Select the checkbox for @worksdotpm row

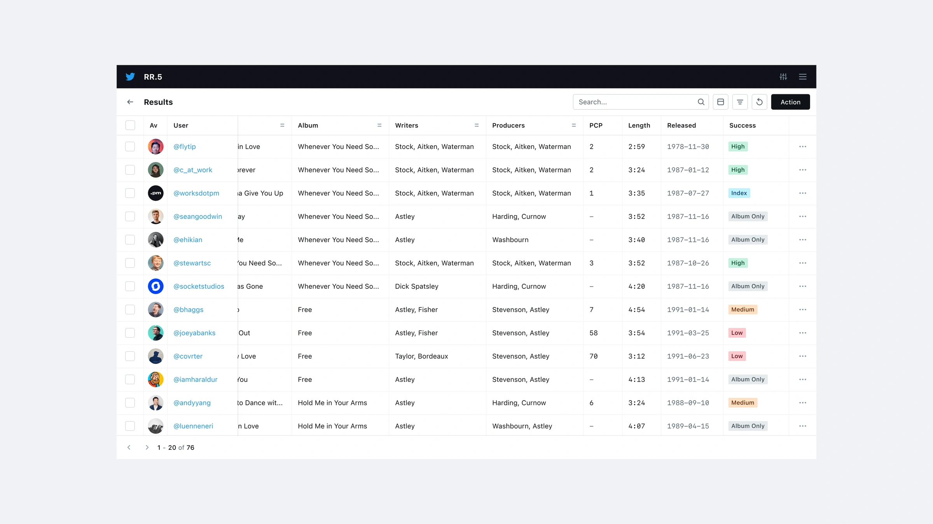click(130, 193)
